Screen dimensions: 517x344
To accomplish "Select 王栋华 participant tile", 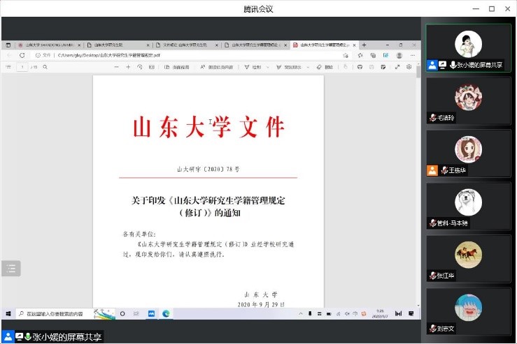I will [468, 154].
